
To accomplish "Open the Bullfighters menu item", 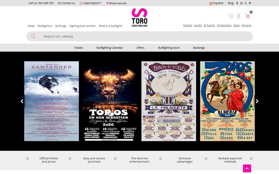I will pyautogui.click(x=45, y=26).
